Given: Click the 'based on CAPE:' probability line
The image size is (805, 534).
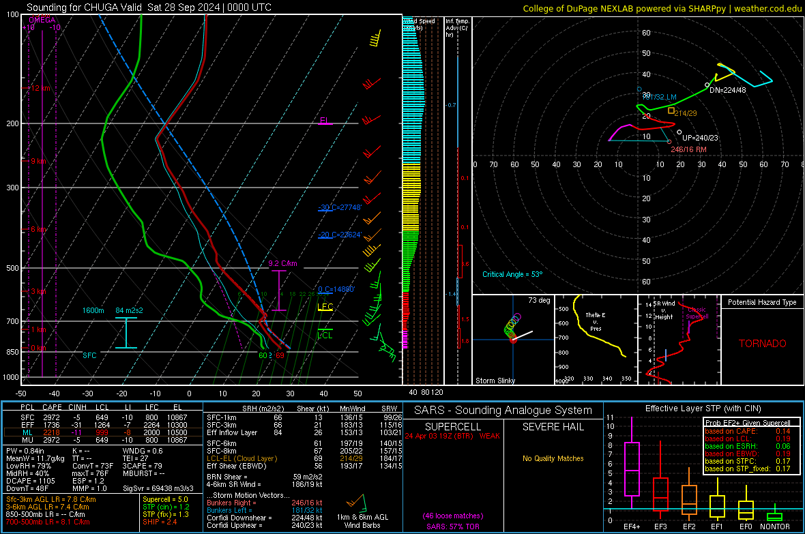Looking at the screenshot, I should (748, 431).
